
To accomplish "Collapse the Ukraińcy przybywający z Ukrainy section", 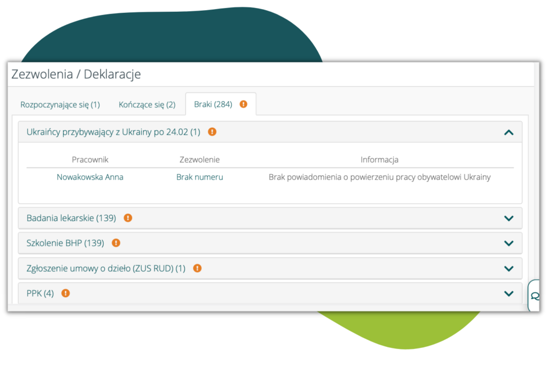I will click(x=509, y=132).
